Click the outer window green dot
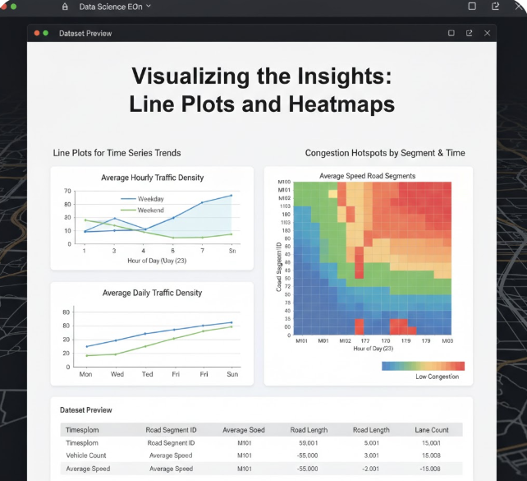 pyautogui.click(x=13, y=7)
